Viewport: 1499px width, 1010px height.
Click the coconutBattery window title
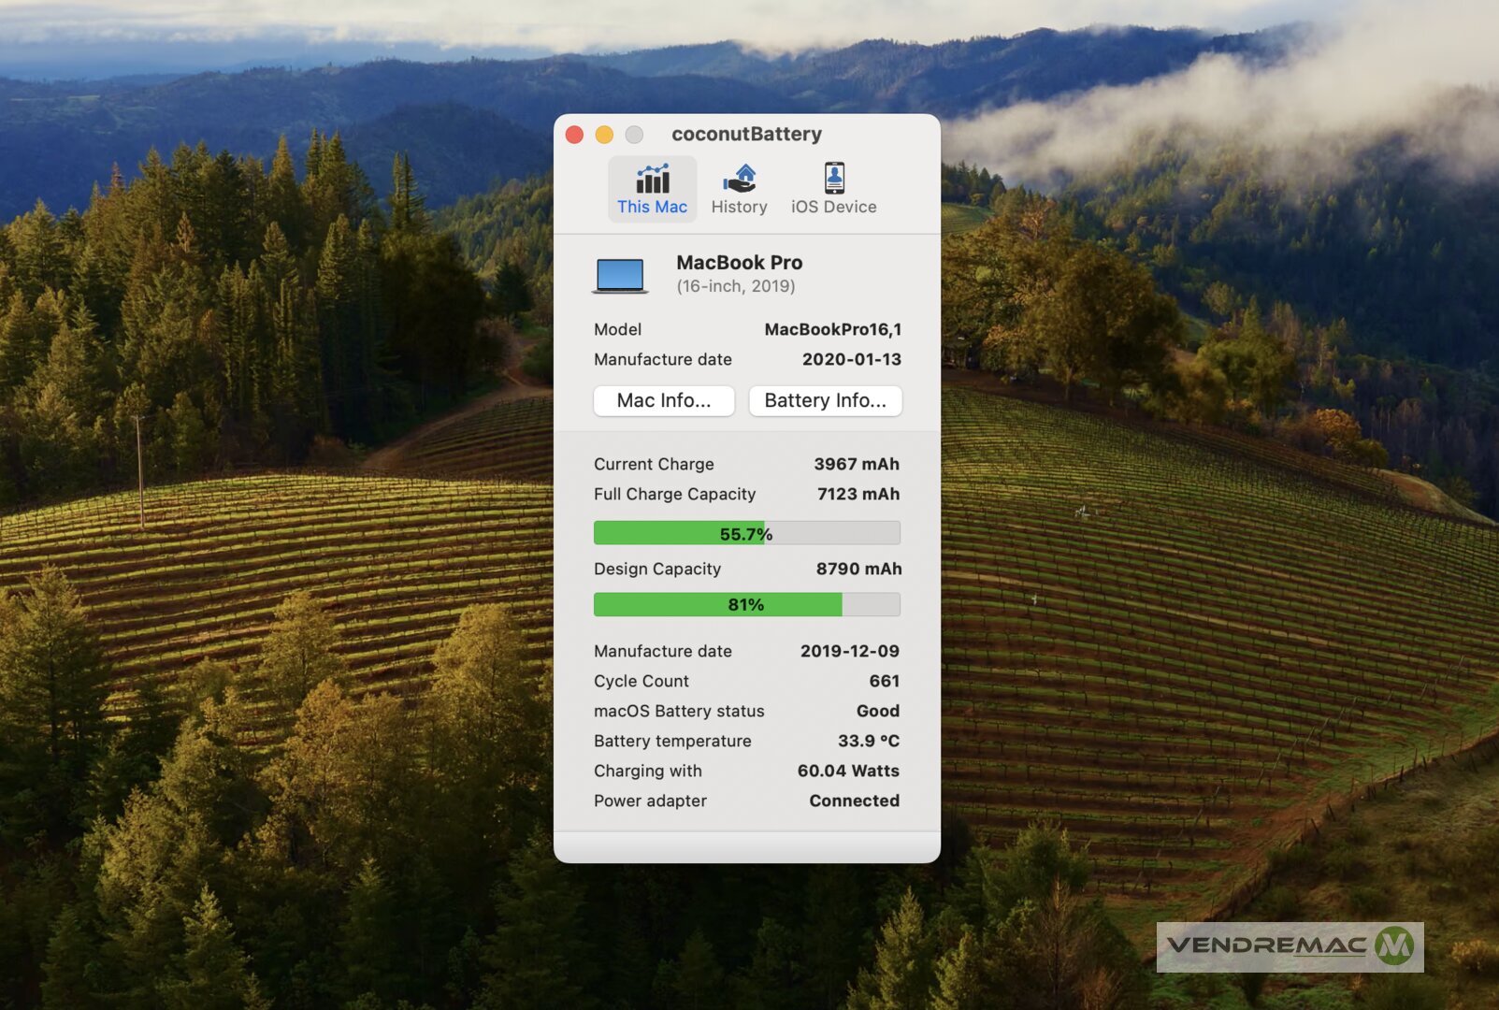coord(746,134)
